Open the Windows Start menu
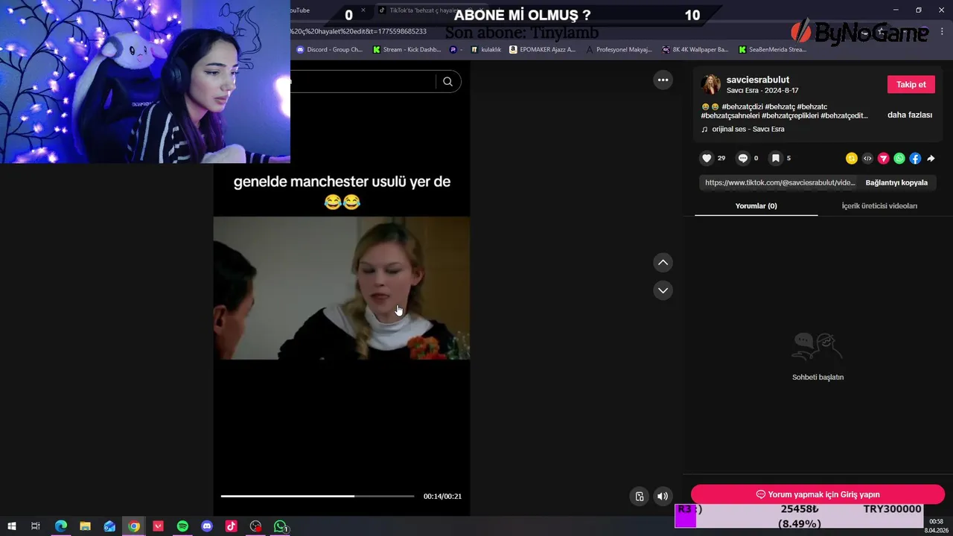The image size is (953, 536). coord(12,526)
